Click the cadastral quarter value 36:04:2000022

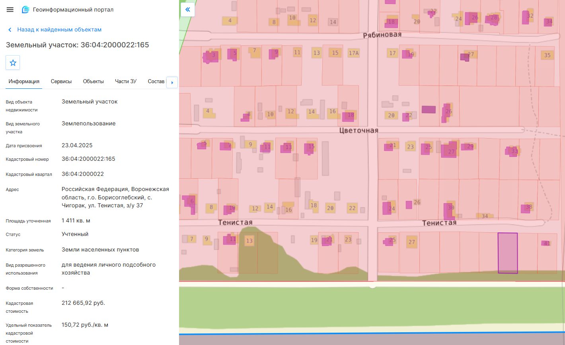(83, 174)
